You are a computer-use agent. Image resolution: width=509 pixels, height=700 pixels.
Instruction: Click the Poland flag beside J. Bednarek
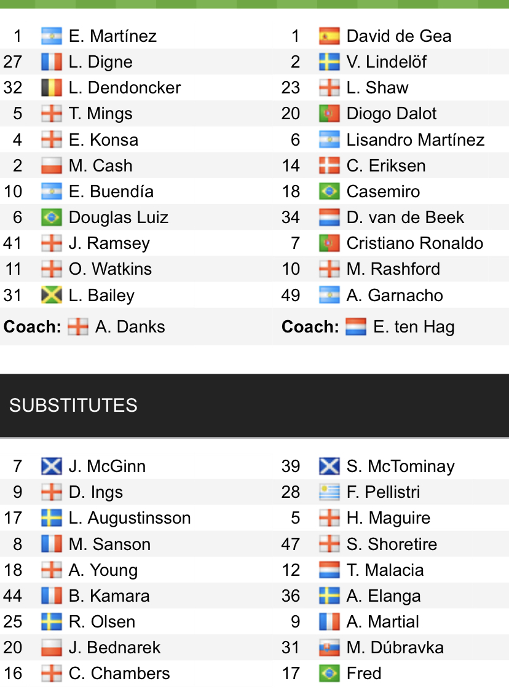click(52, 648)
